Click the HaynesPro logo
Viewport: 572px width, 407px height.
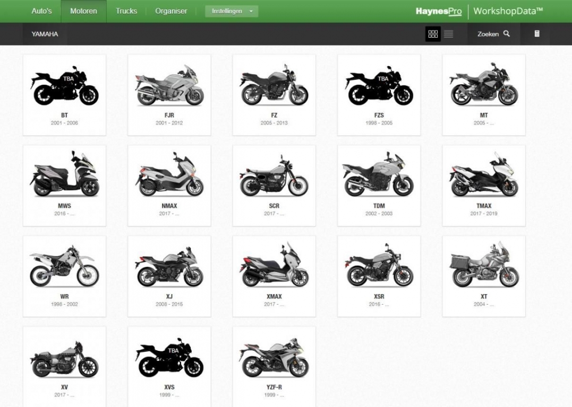[439, 11]
